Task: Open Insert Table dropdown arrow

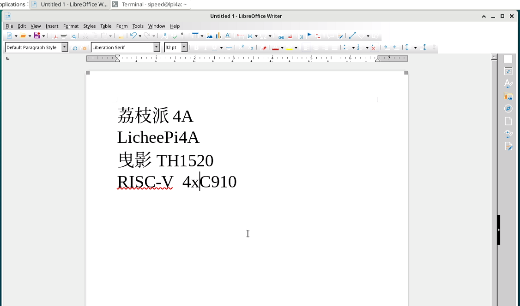Action: [x=202, y=36]
